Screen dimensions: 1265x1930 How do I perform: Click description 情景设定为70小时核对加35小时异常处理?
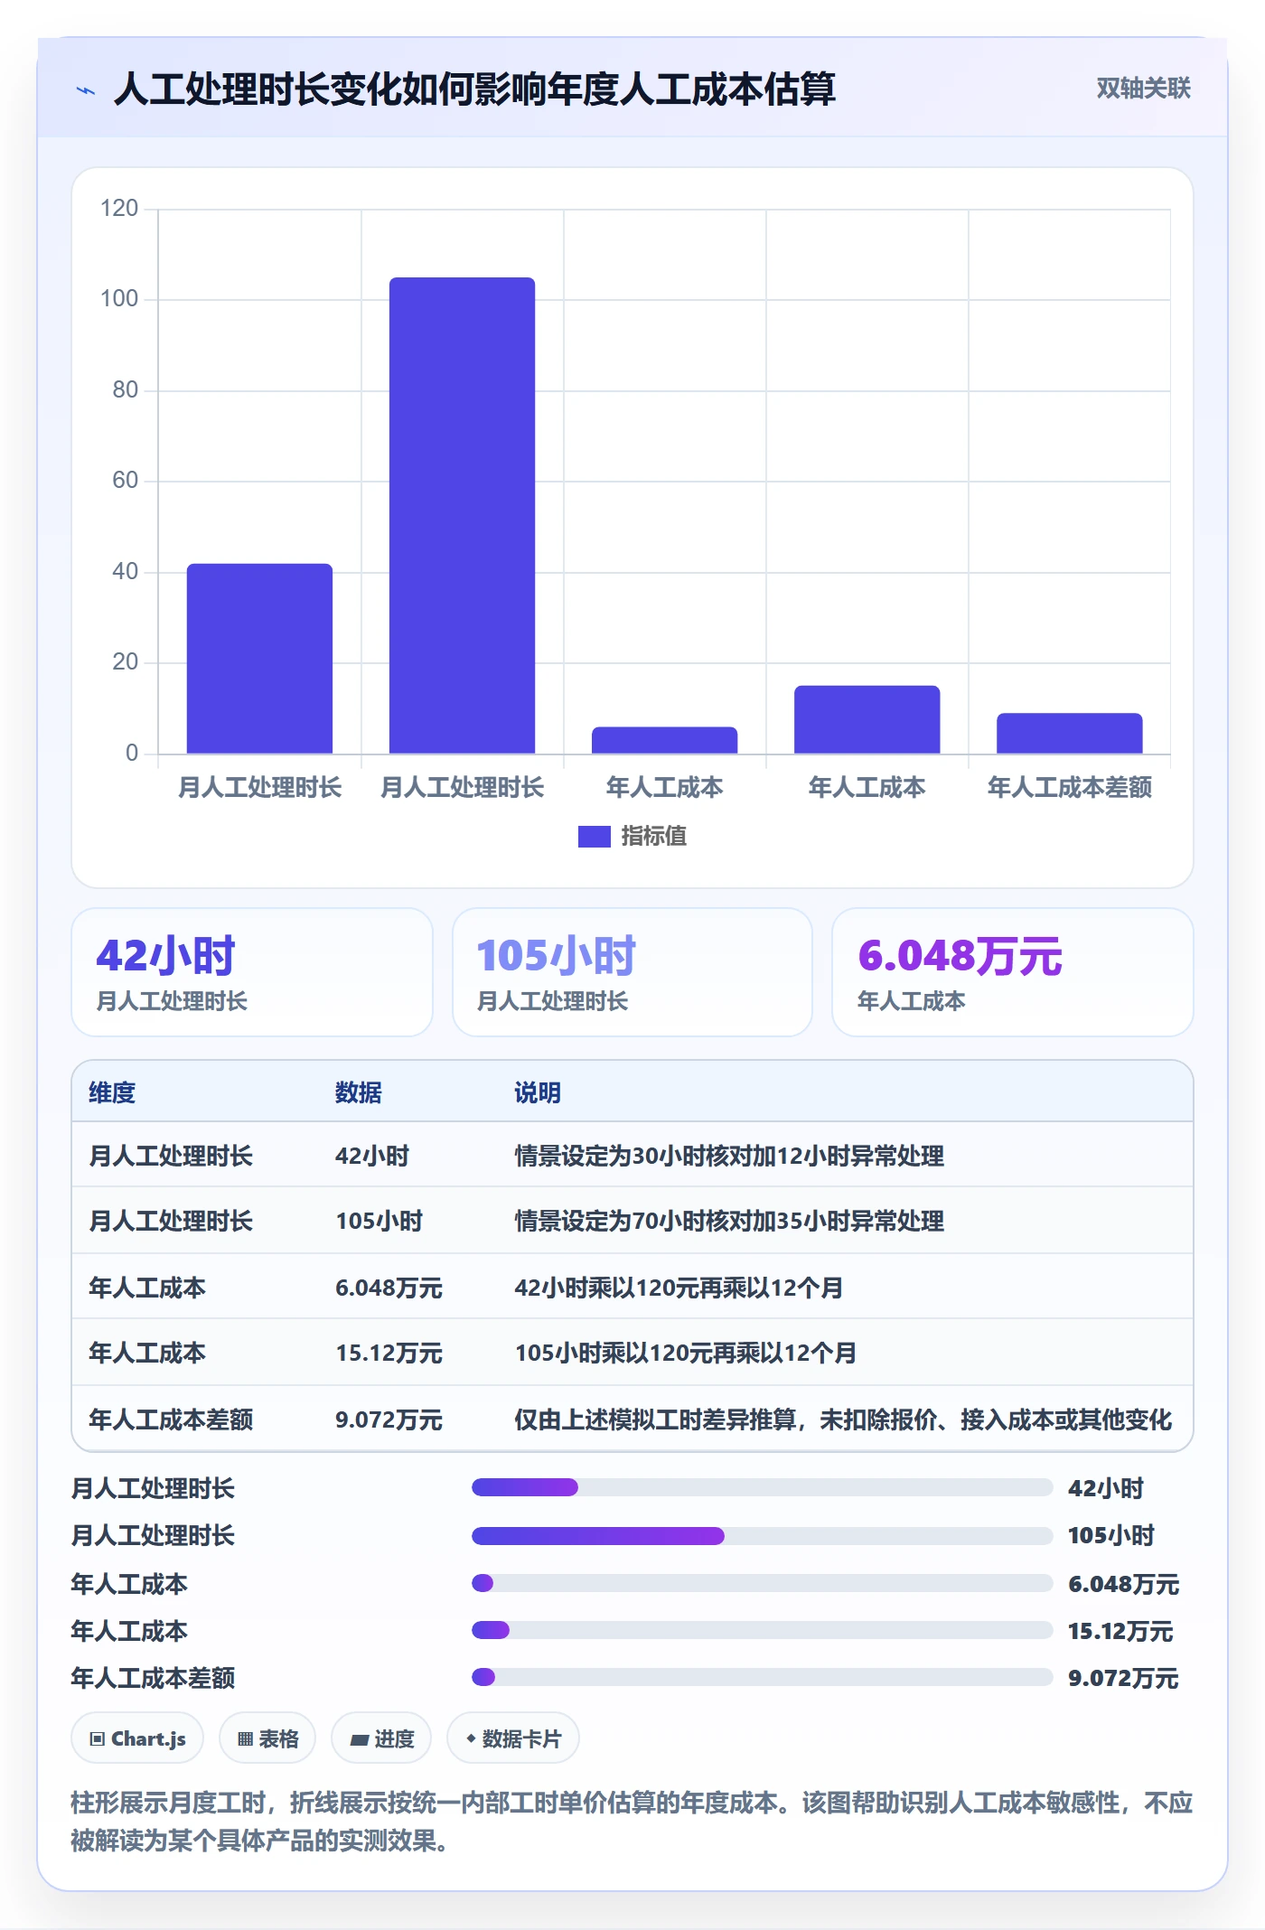coord(729,1221)
